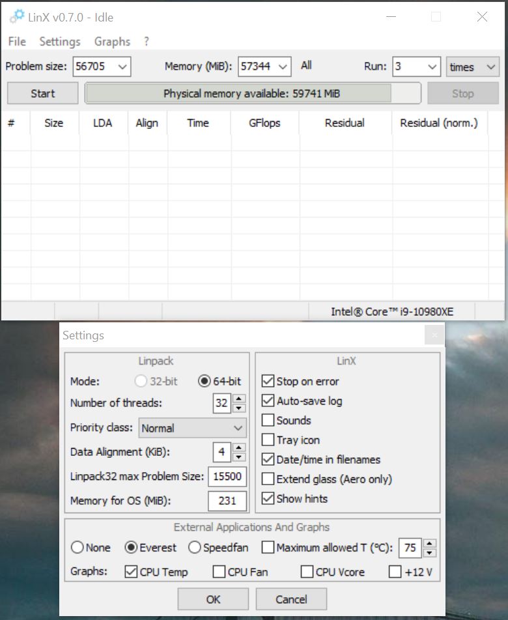This screenshot has height=620, width=508.
Task: Click the All memory label
Action: click(x=306, y=65)
